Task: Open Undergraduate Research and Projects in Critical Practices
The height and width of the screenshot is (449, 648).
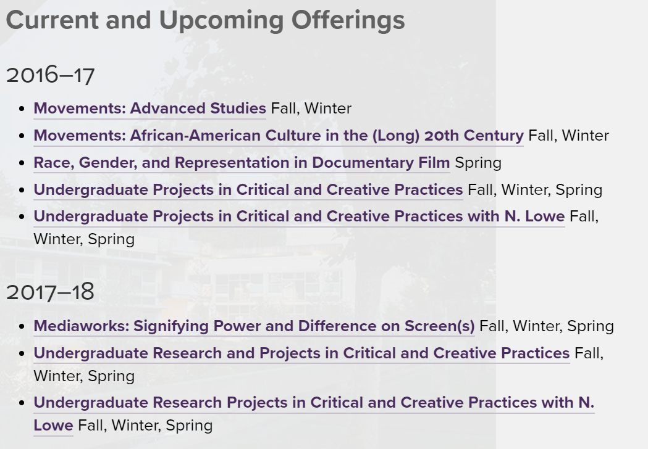Action: tap(301, 353)
